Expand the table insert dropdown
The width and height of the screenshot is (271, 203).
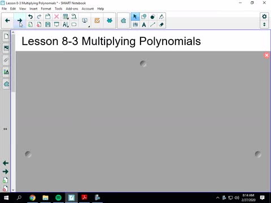click(68, 19)
